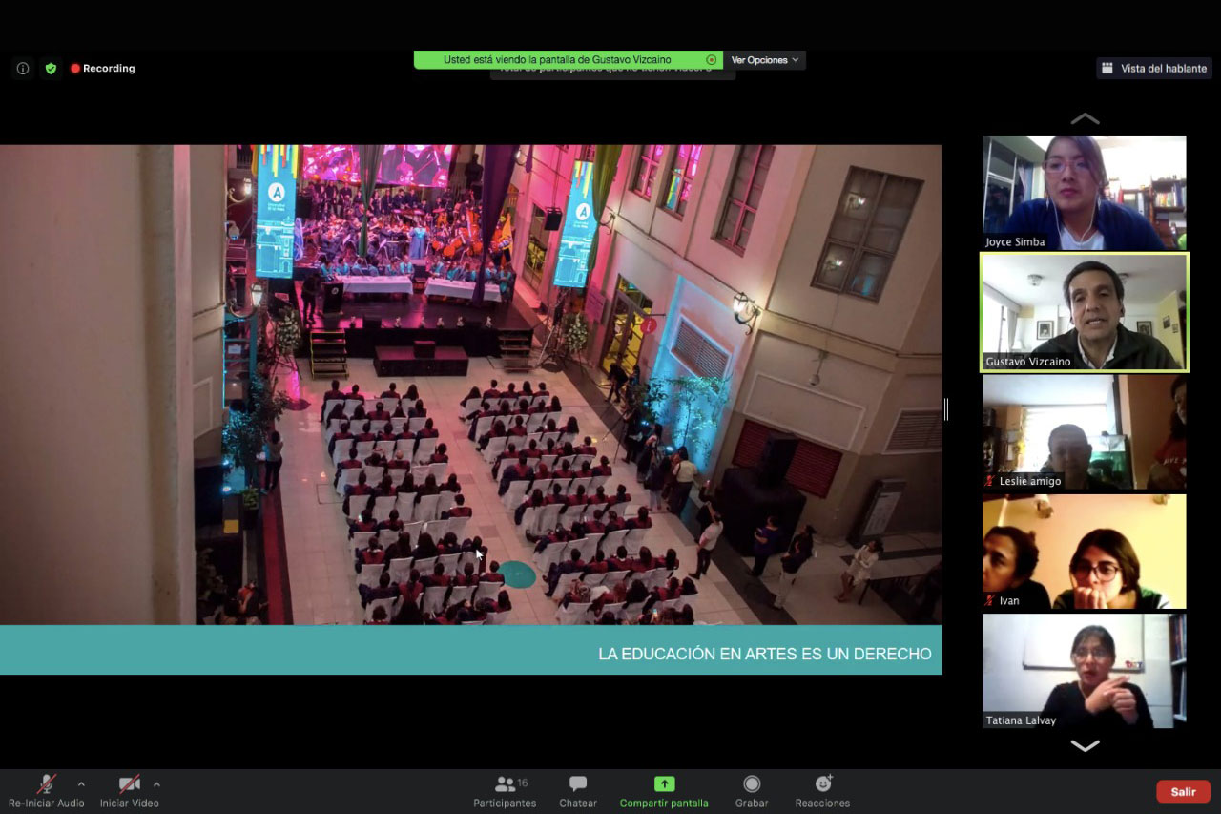
Task: Click the green encryption shield icon
Action: pyautogui.click(x=51, y=69)
